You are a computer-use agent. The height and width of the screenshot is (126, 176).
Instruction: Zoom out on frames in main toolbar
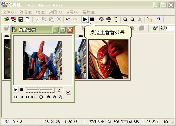pyautogui.click(x=132, y=19)
